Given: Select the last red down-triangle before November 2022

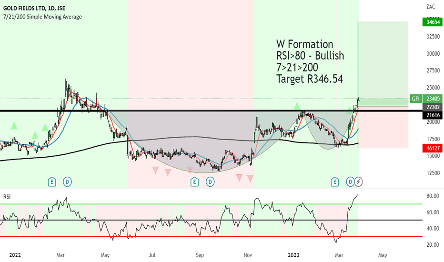Looking at the screenshot, I should (250, 178).
